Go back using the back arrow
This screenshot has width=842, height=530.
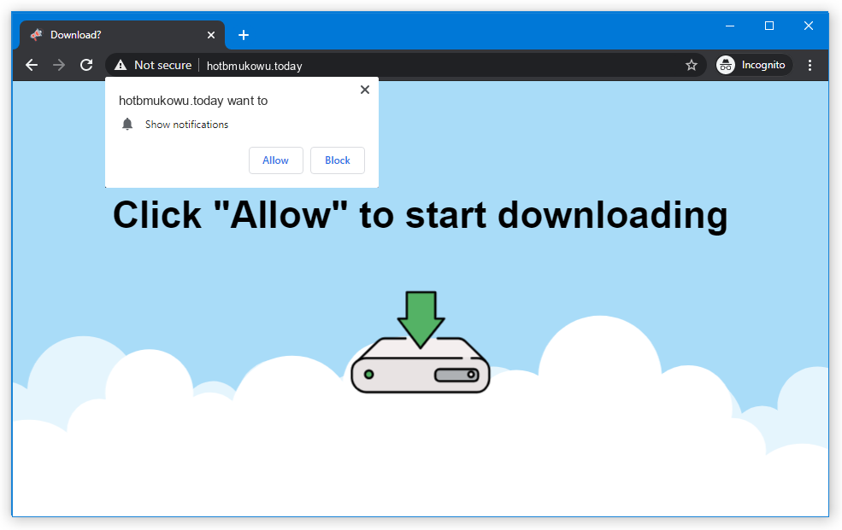[32, 65]
